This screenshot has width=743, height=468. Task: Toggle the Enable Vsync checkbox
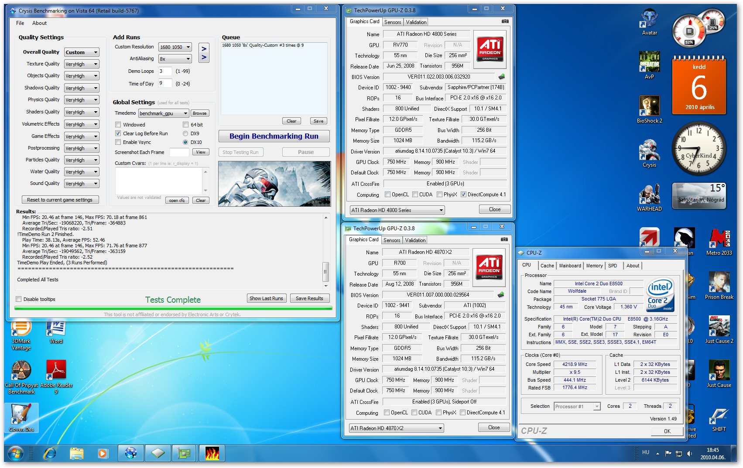point(118,142)
